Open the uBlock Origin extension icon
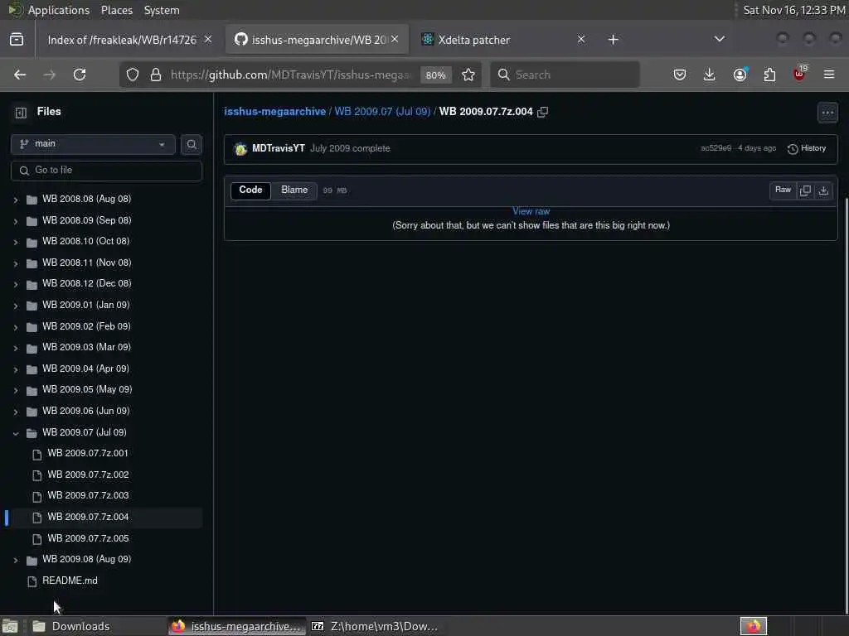 [799, 75]
